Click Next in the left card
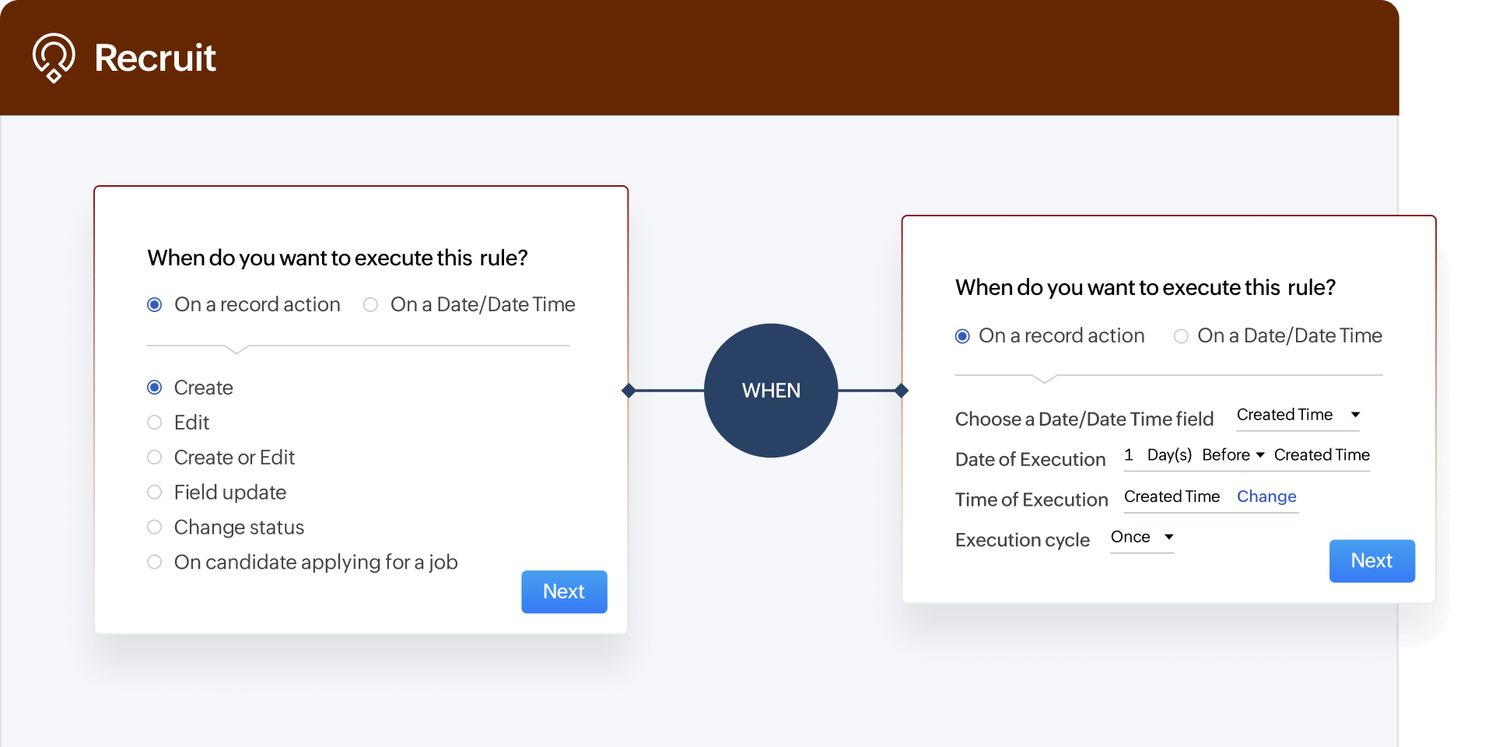 coord(563,591)
